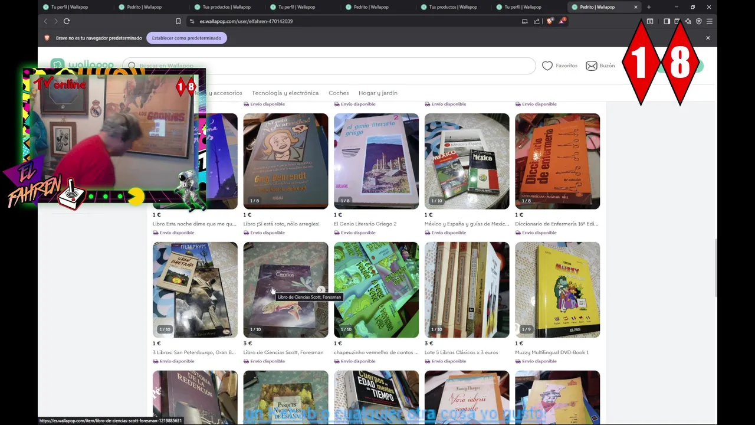
Task: Click title El Genio Literario Griego 2
Action: coord(365,224)
